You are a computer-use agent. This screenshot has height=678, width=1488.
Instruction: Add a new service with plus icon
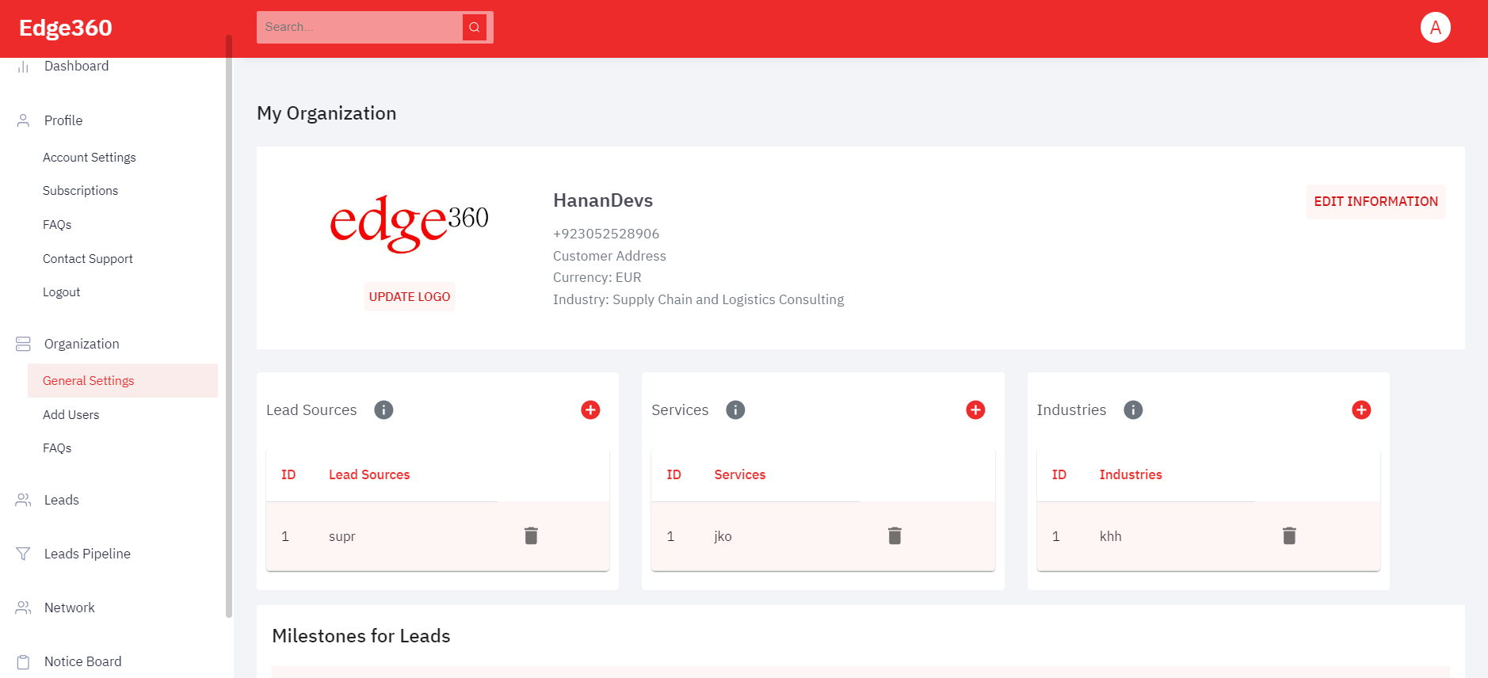[975, 409]
